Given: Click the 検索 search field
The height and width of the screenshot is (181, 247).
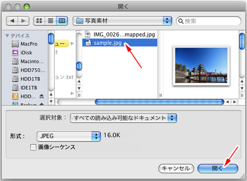Looking at the screenshot, I should [x=208, y=21].
